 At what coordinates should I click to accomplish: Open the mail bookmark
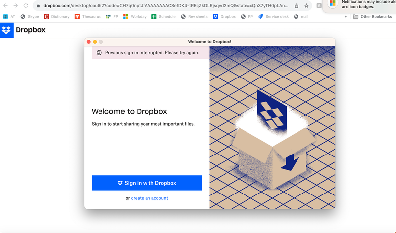click(301, 17)
